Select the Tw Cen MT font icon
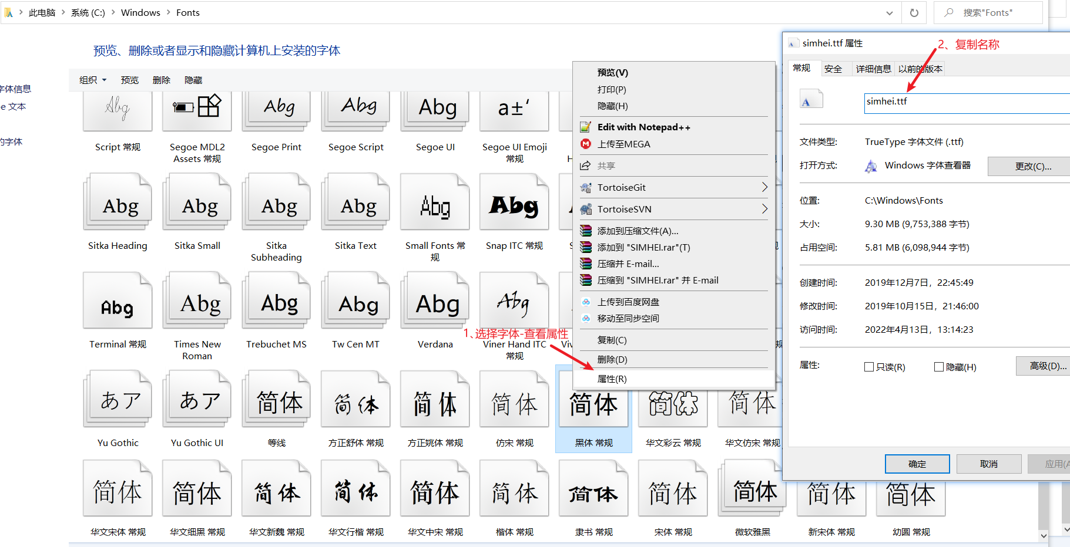This screenshot has width=1070, height=547. pyautogui.click(x=355, y=300)
